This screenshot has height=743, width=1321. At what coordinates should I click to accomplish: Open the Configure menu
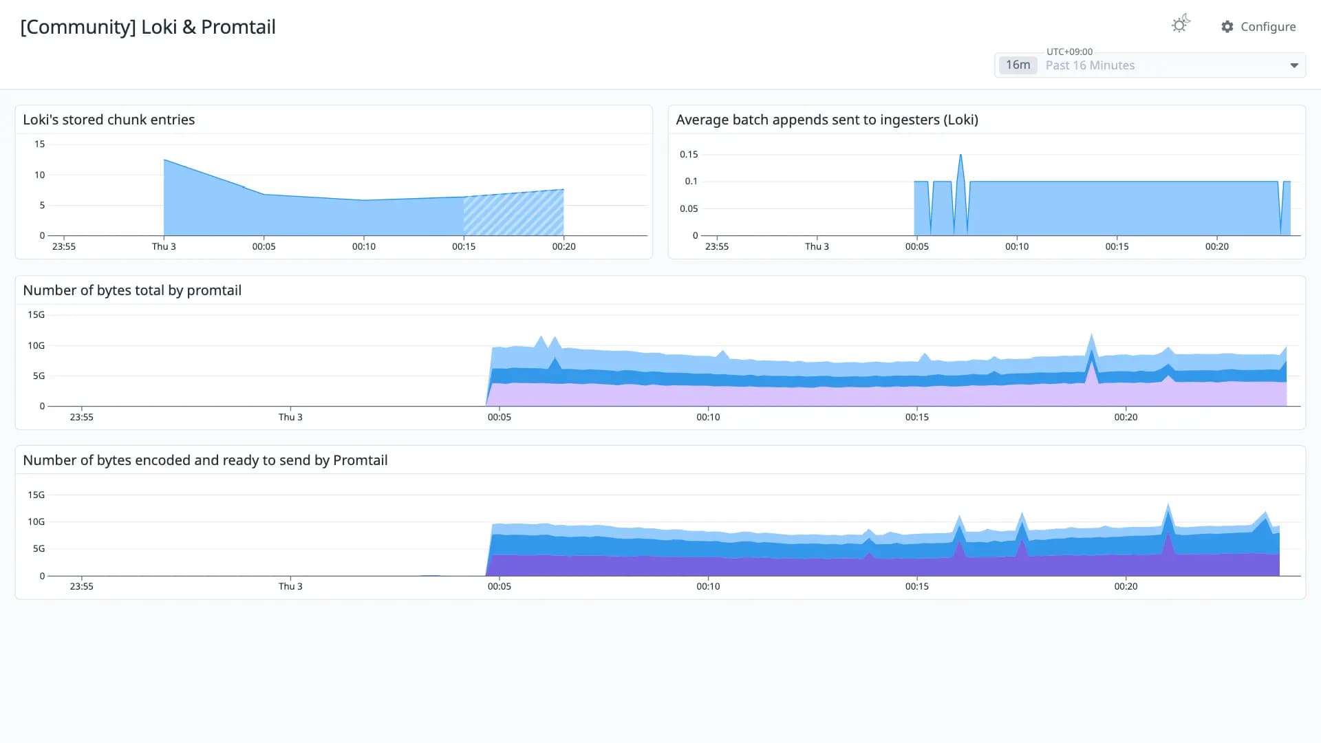[x=1258, y=26]
